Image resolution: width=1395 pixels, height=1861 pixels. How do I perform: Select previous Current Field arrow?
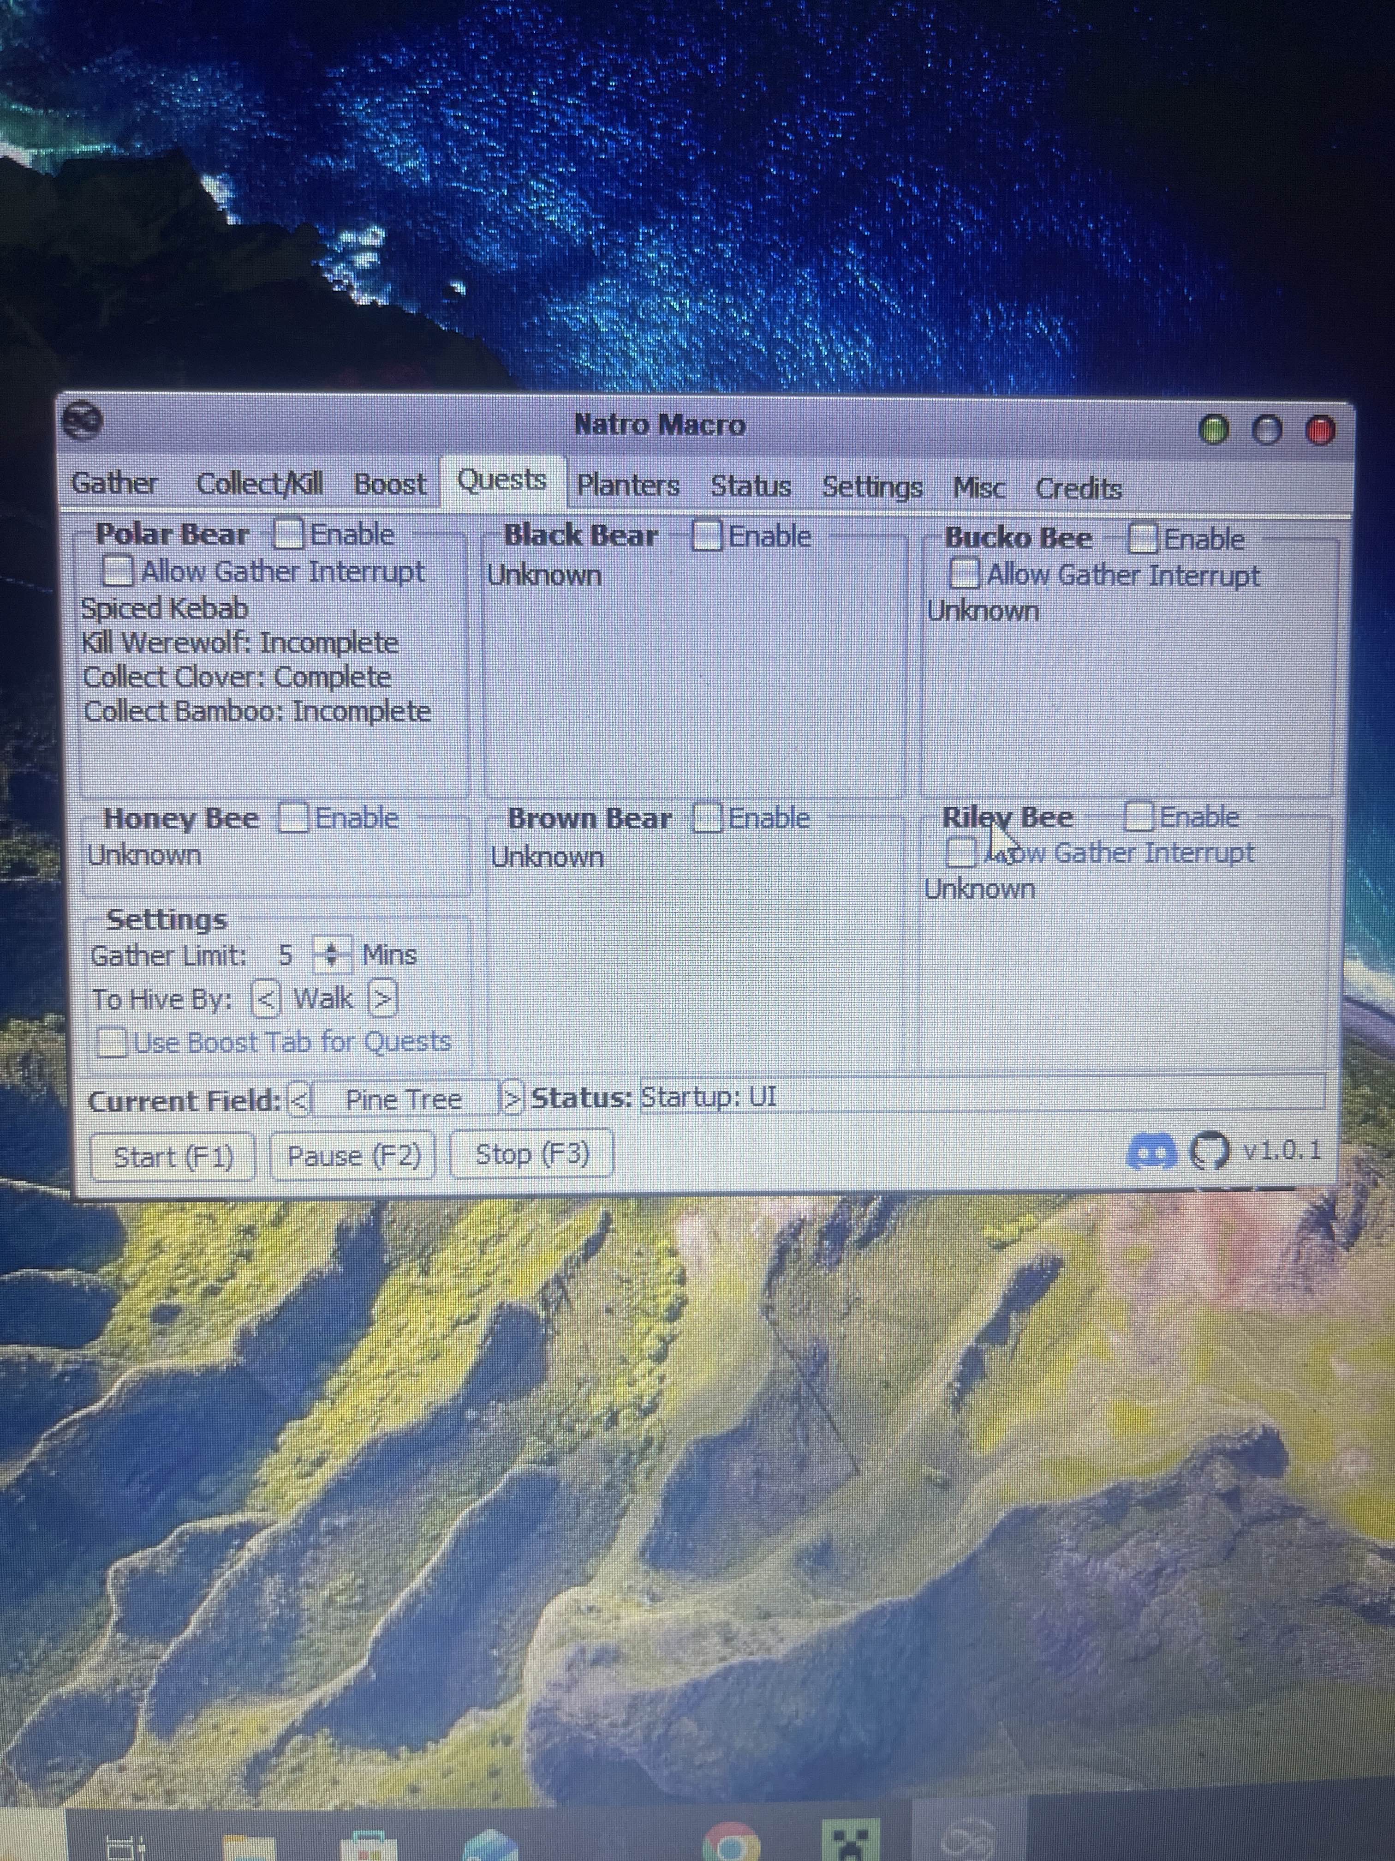click(299, 1099)
